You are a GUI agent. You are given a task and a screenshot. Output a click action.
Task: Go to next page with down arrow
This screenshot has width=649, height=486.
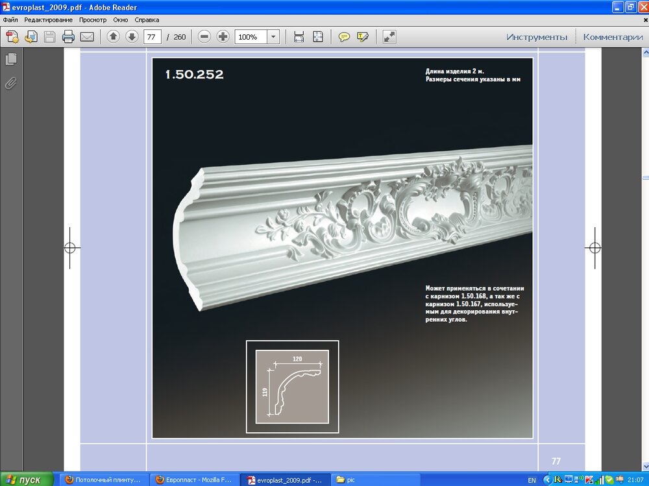tap(132, 37)
